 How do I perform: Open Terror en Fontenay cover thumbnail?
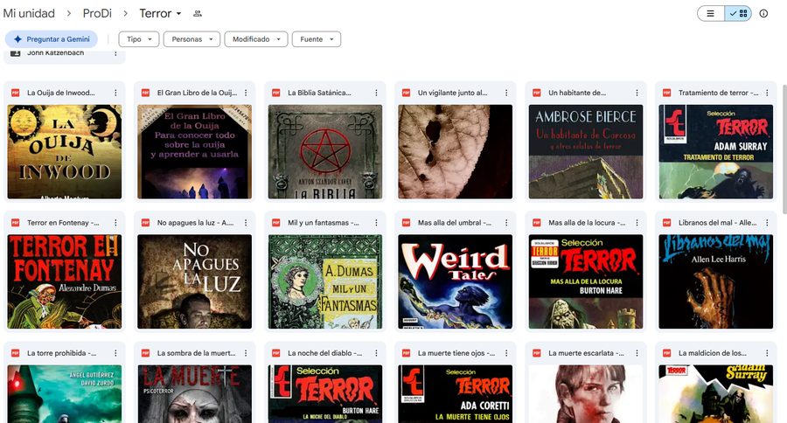click(64, 281)
